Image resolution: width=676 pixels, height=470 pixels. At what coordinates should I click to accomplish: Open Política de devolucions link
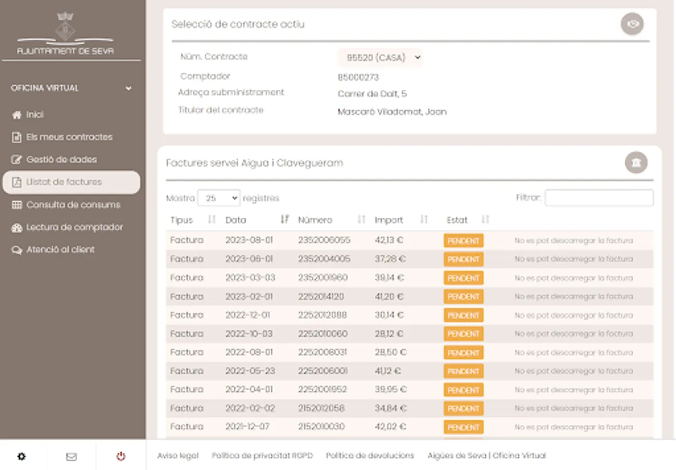(x=370, y=456)
